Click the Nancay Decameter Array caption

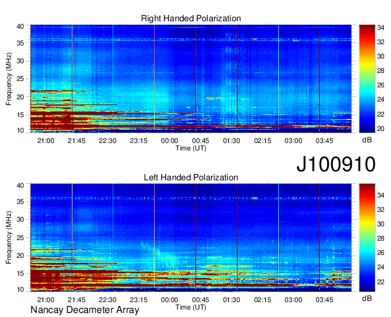pyautogui.click(x=85, y=310)
